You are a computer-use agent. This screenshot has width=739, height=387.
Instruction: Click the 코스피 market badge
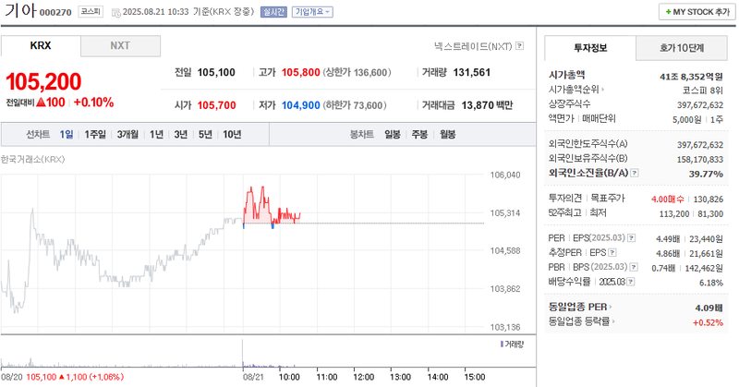[x=91, y=11]
